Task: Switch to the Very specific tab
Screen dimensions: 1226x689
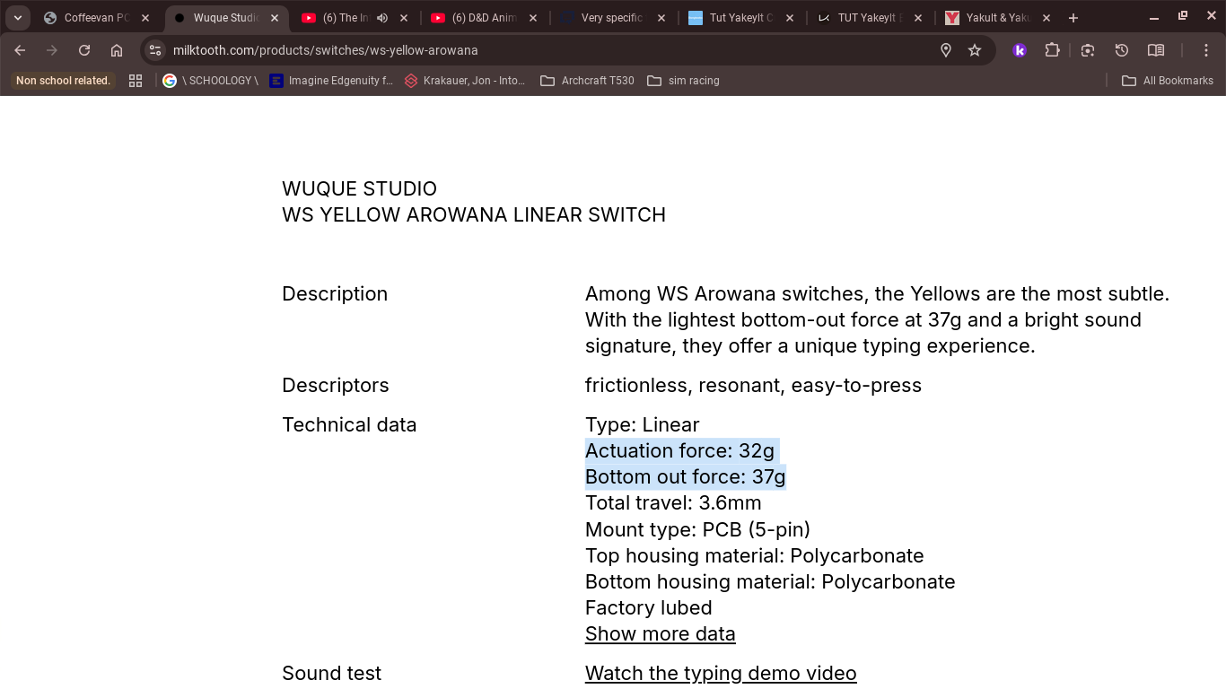Action: click(x=613, y=18)
